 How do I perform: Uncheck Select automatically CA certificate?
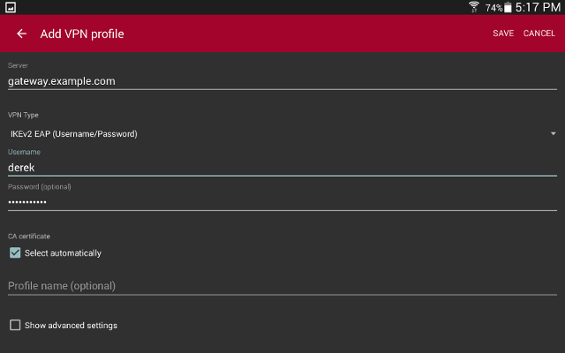[15, 253]
